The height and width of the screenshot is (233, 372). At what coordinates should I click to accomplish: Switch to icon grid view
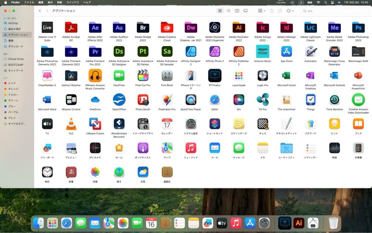tap(220, 11)
